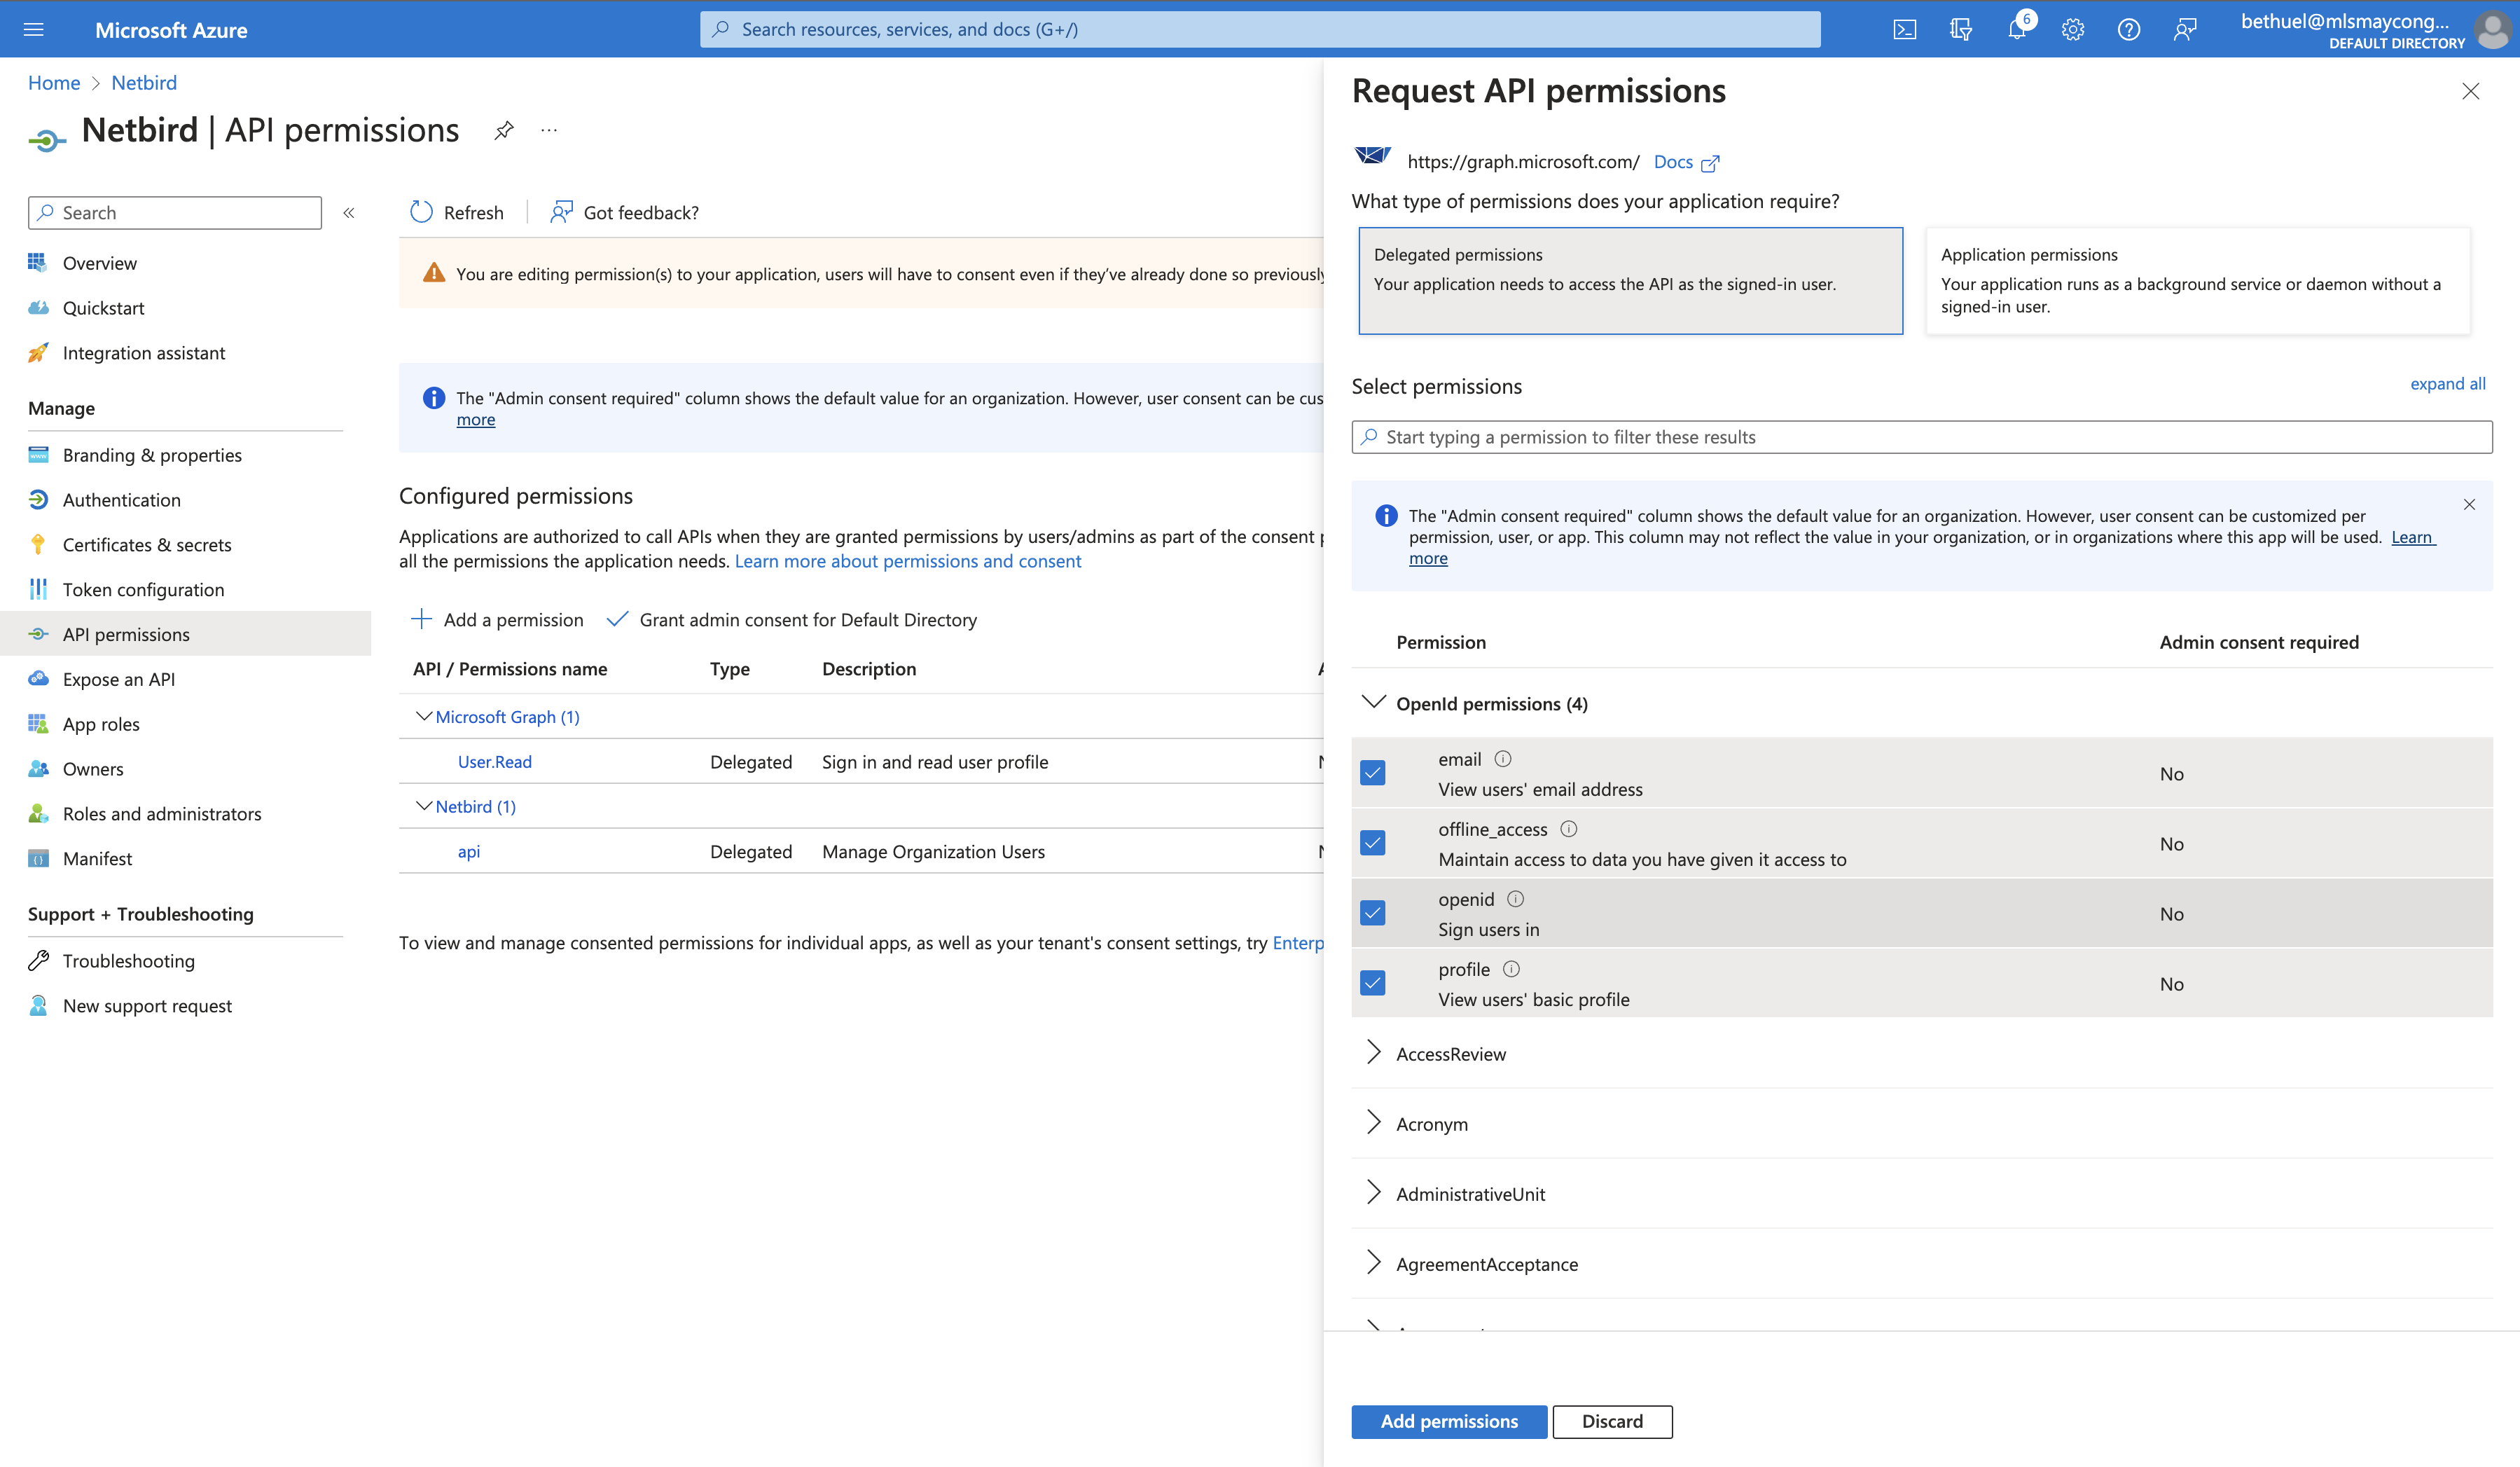This screenshot has height=1467, width=2520.
Task: Open Cloud Shell from the top bar
Action: 1904,30
